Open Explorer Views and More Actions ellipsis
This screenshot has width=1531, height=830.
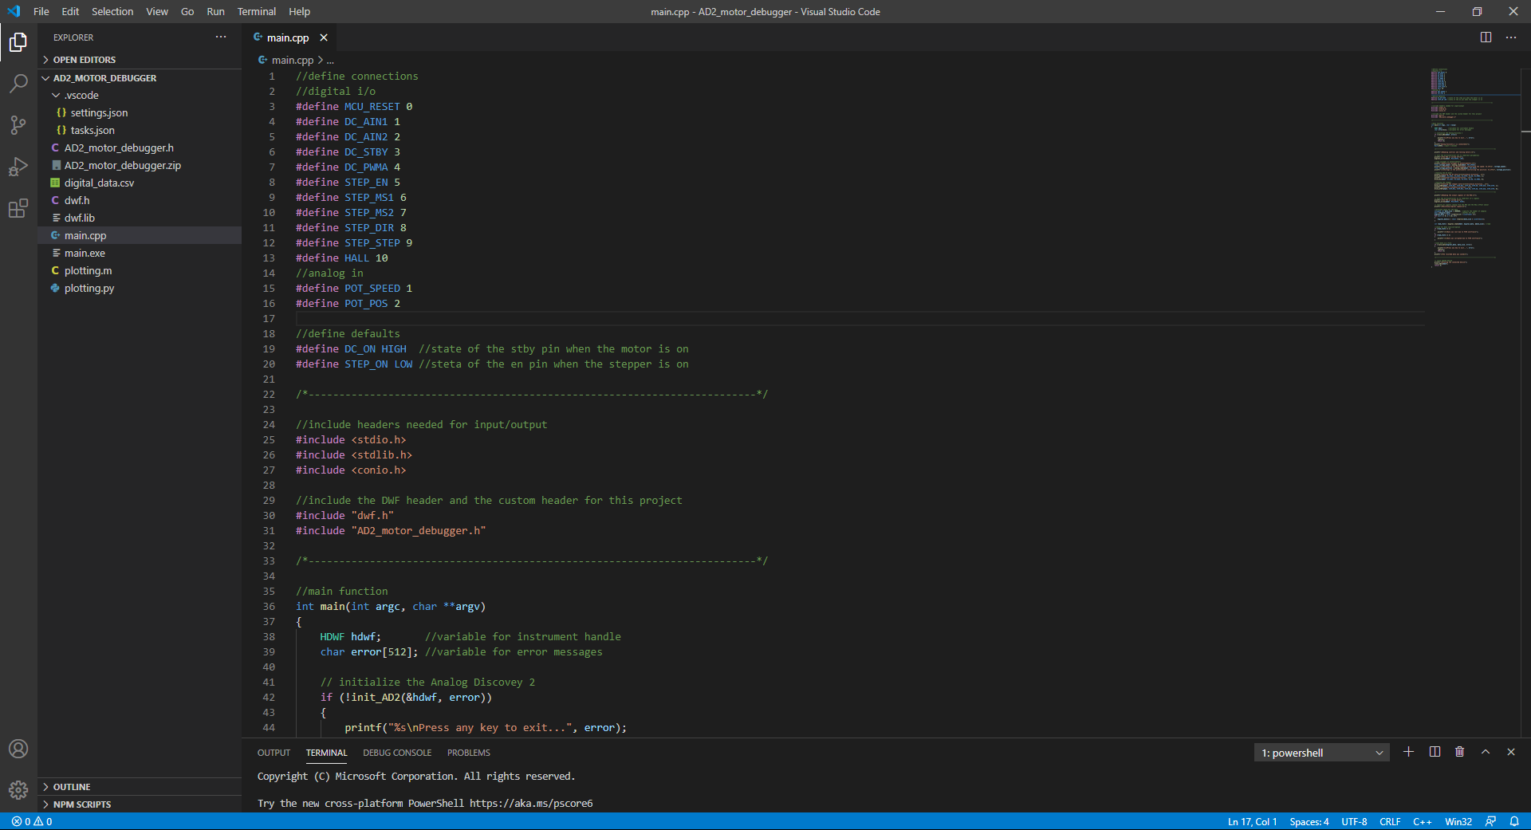tap(221, 37)
